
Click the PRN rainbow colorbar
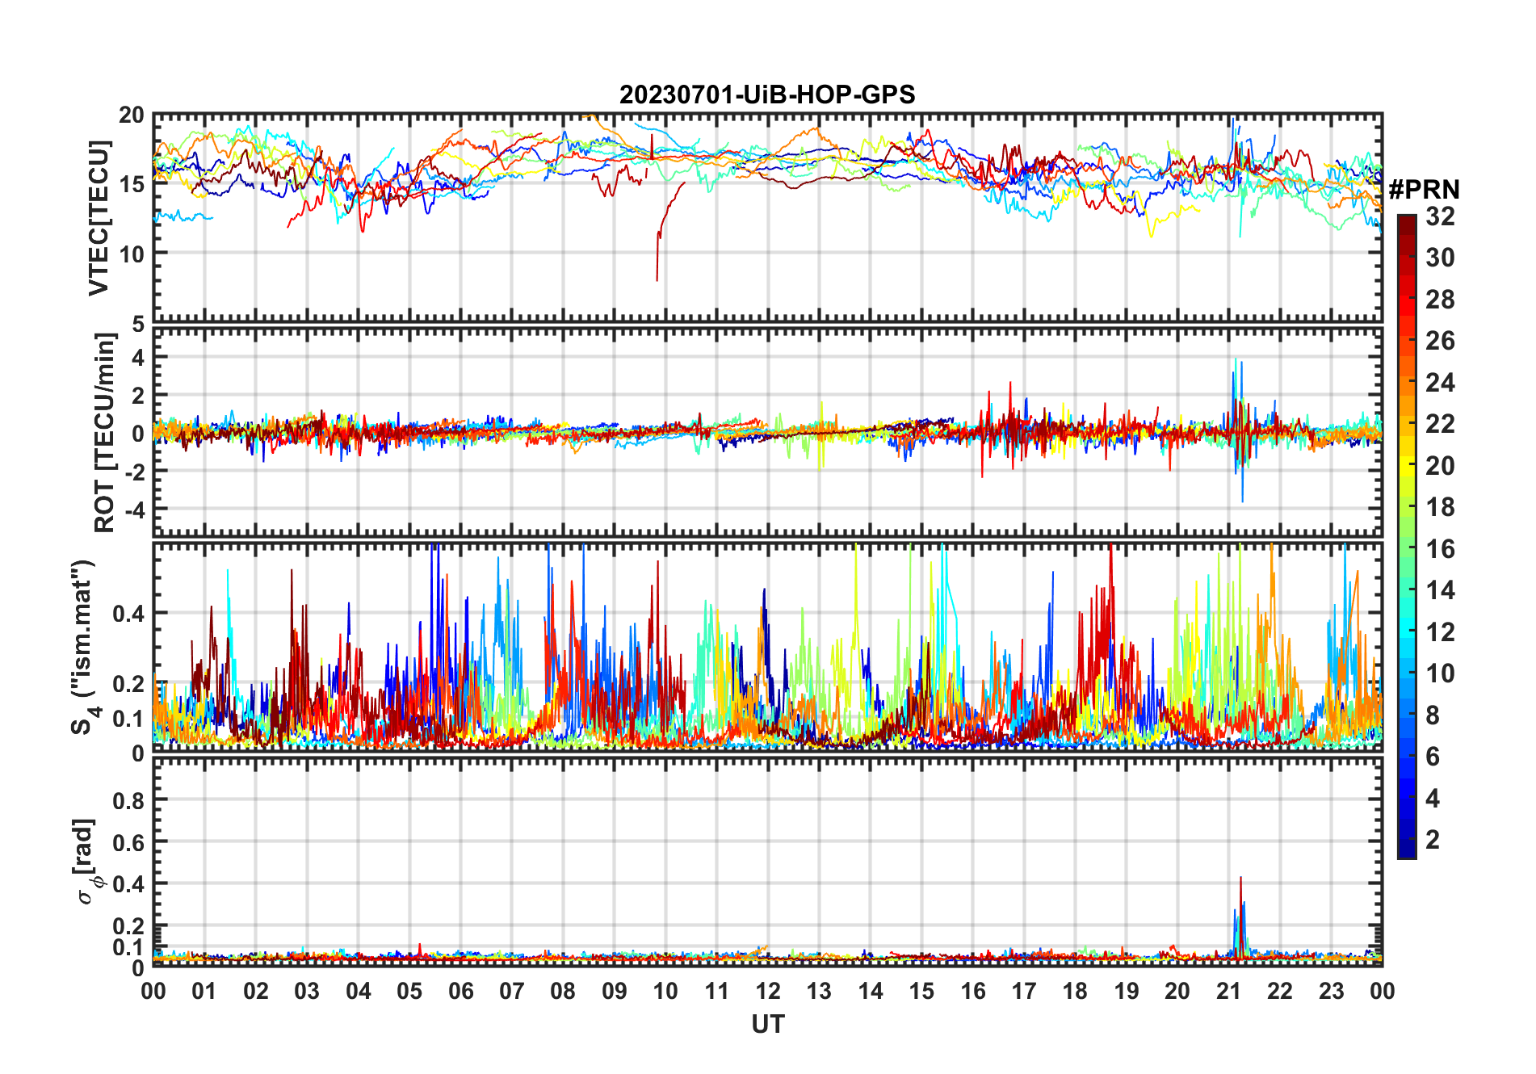click(x=1407, y=536)
